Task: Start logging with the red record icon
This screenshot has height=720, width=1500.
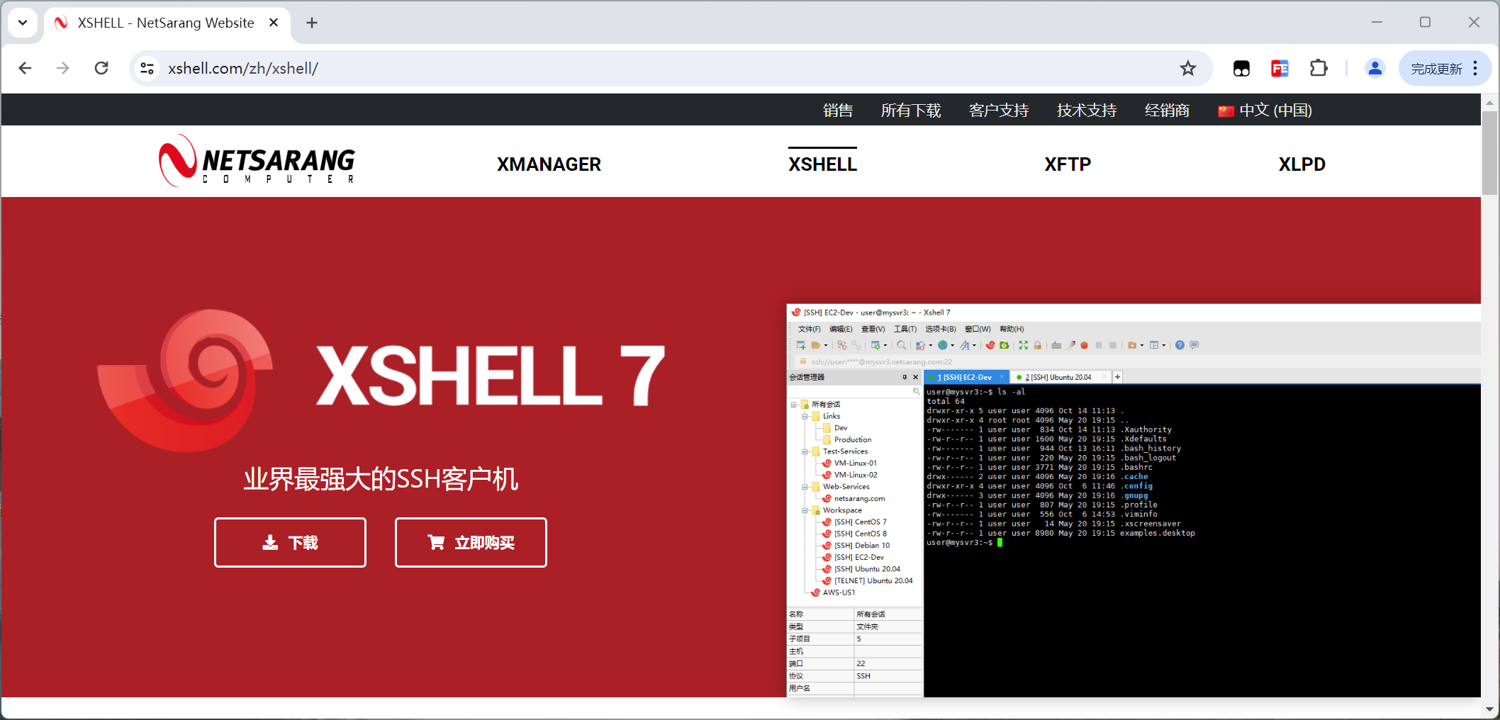Action: point(1083,345)
